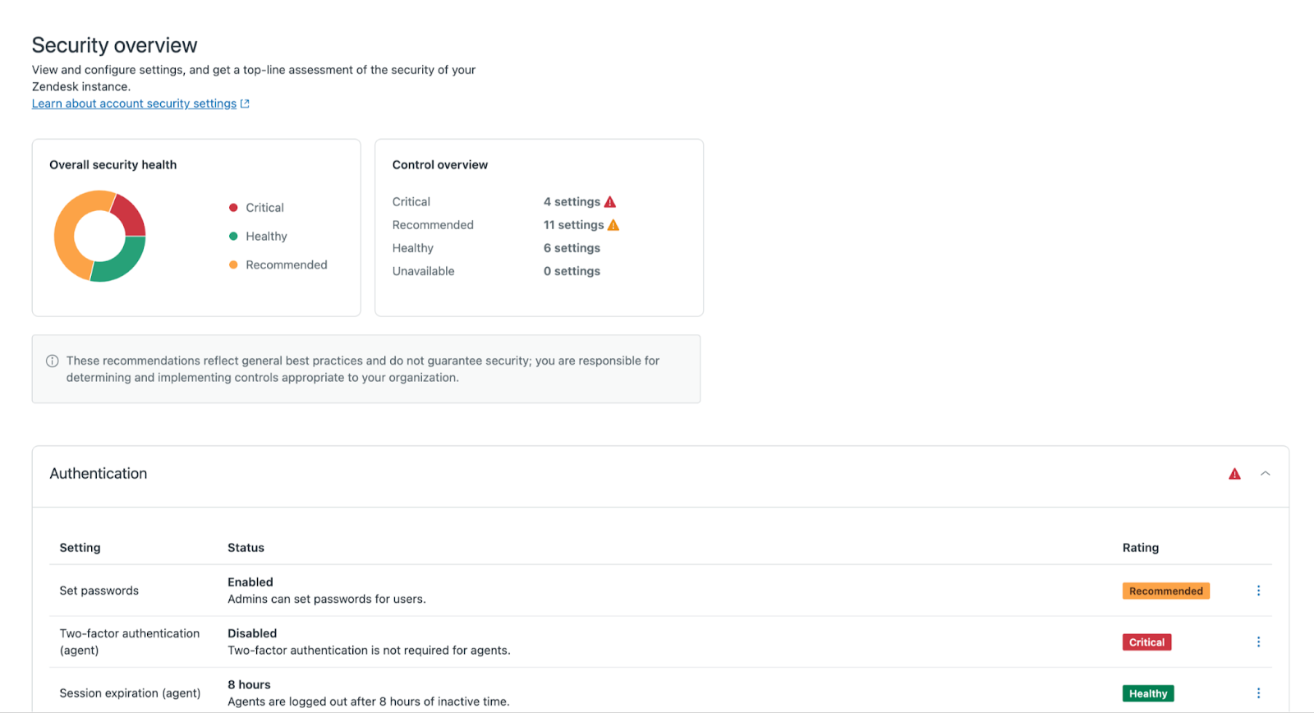Open menu for Session expiration row
1314x713 pixels.
pos(1258,693)
